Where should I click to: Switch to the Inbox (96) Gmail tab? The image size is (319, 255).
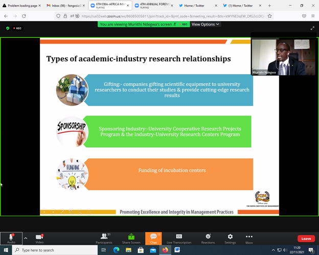(64, 6)
